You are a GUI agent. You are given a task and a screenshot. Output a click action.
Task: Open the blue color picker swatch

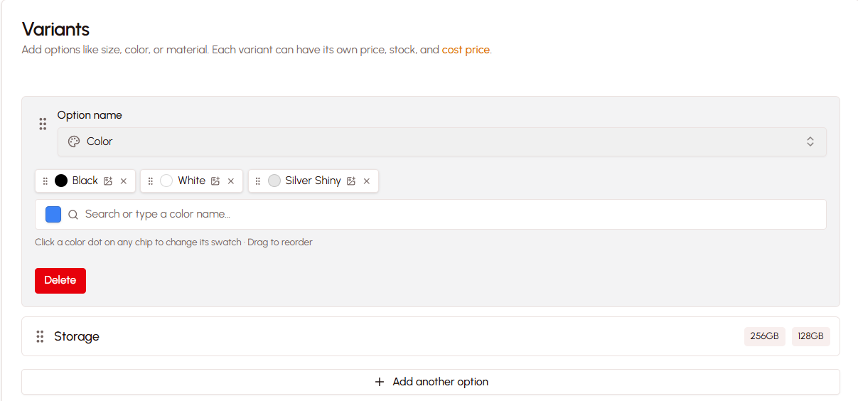[53, 214]
